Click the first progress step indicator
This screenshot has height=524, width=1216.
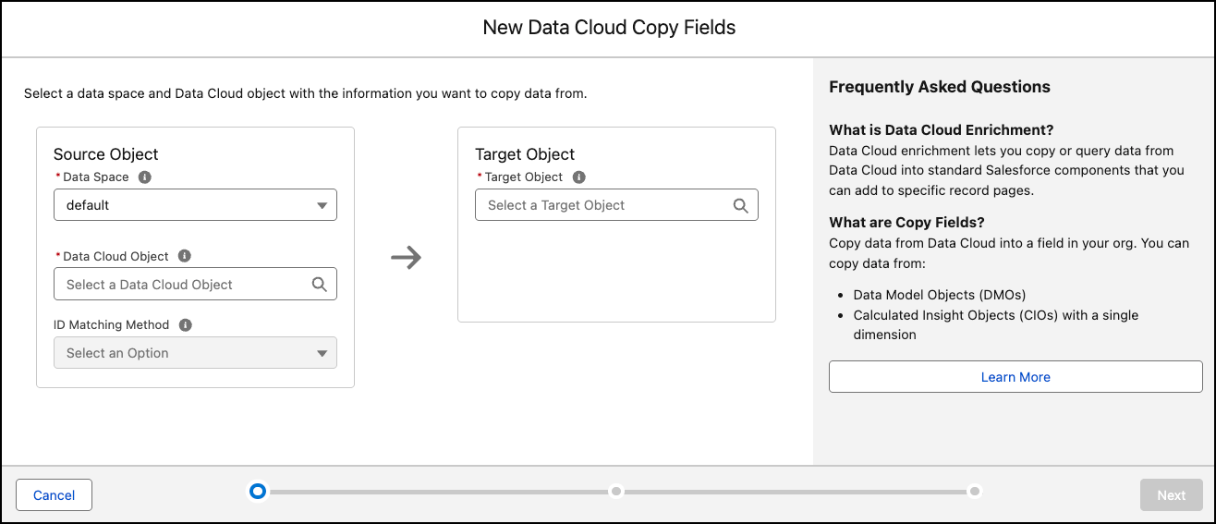tap(258, 491)
